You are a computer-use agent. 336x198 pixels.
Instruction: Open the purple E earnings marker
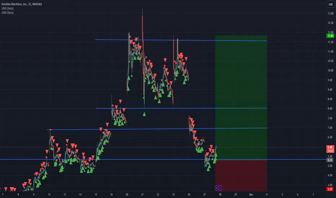(x=220, y=188)
